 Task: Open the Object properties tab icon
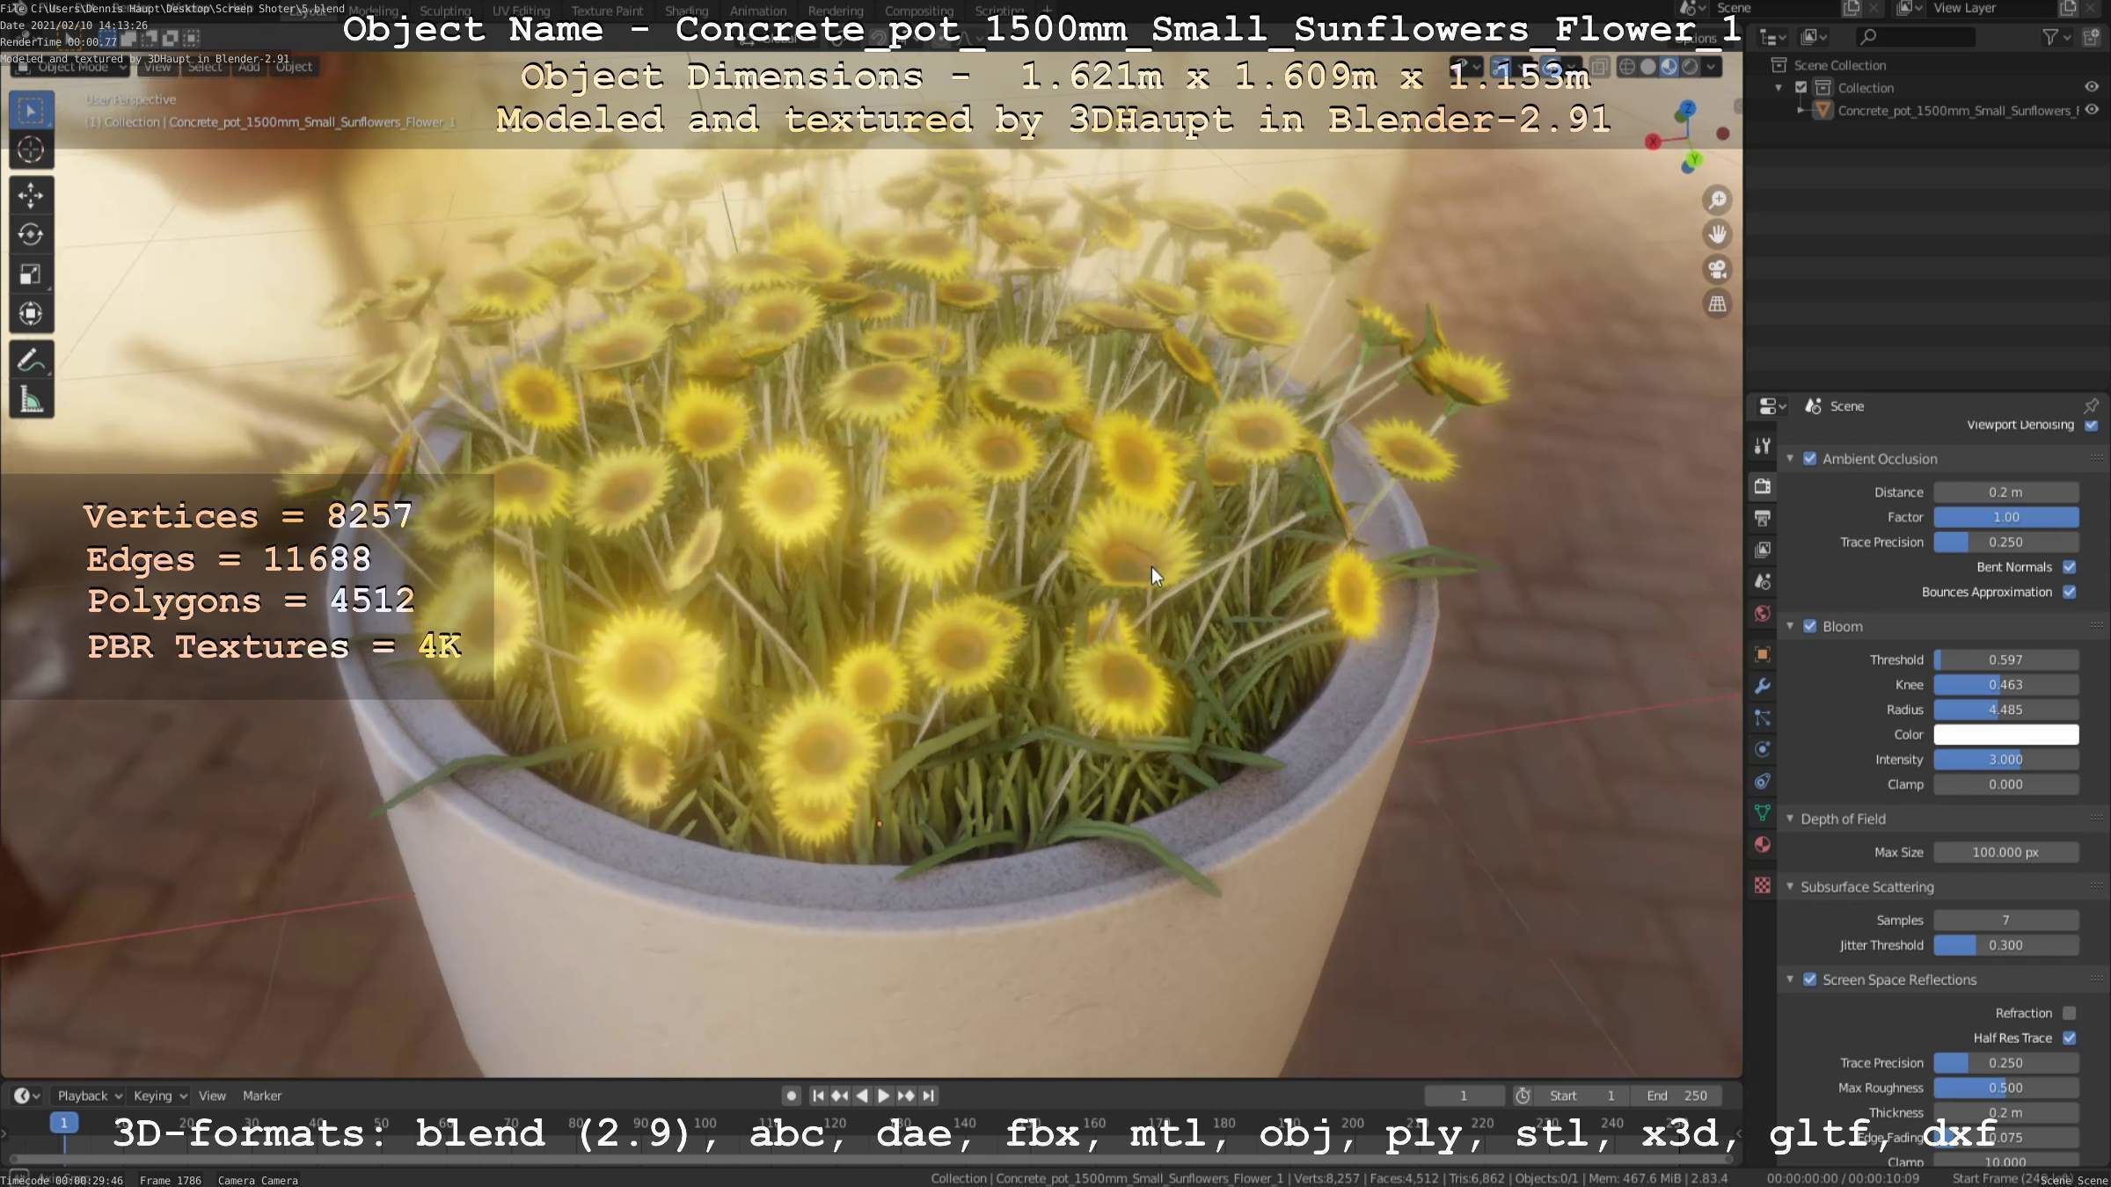pyautogui.click(x=1763, y=654)
